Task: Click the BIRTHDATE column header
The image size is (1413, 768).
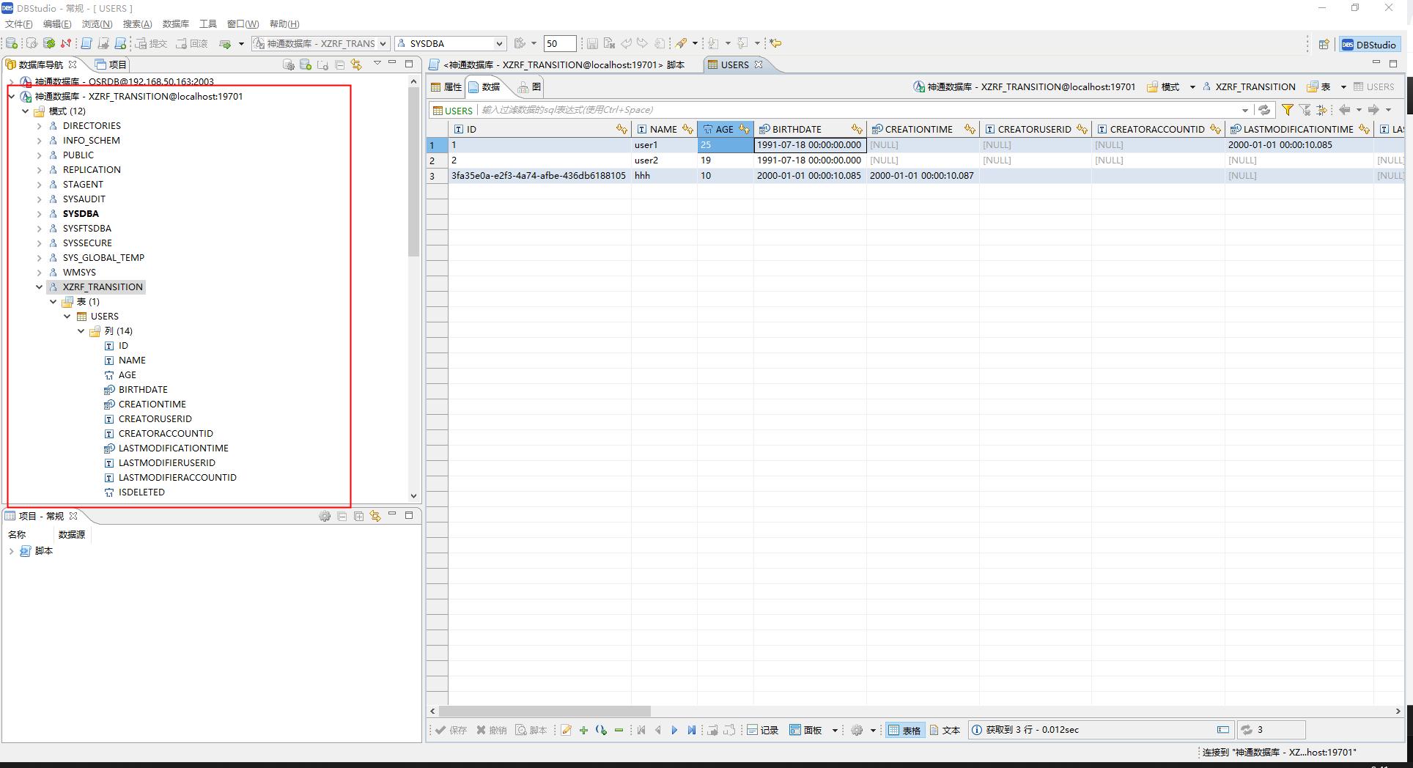Action: (810, 129)
